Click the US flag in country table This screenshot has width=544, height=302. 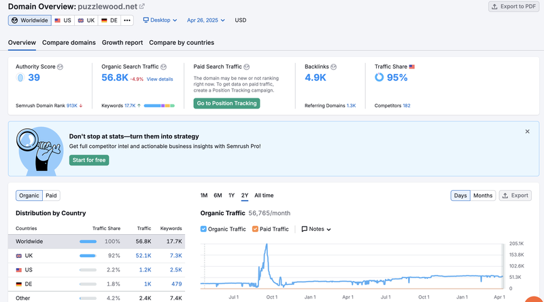(19, 270)
